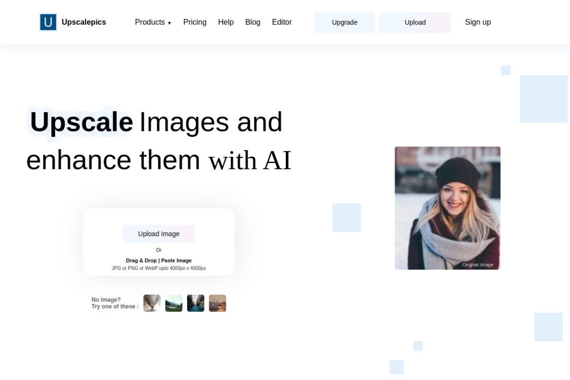Follow the Sign up link
This screenshot has width=570, height=380.
coord(478,22)
